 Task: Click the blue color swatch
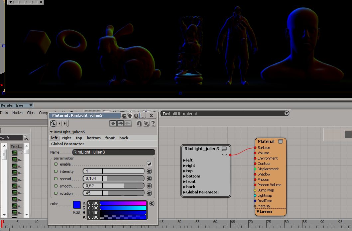click(x=77, y=205)
